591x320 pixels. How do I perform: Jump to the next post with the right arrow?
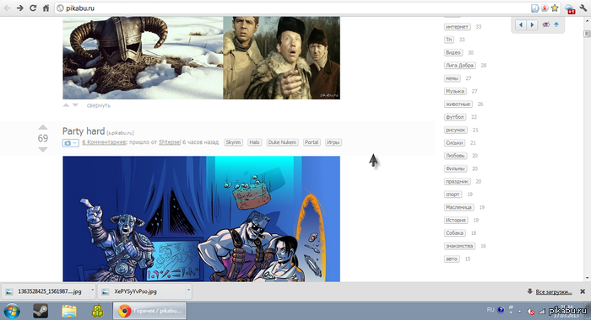coord(532,24)
